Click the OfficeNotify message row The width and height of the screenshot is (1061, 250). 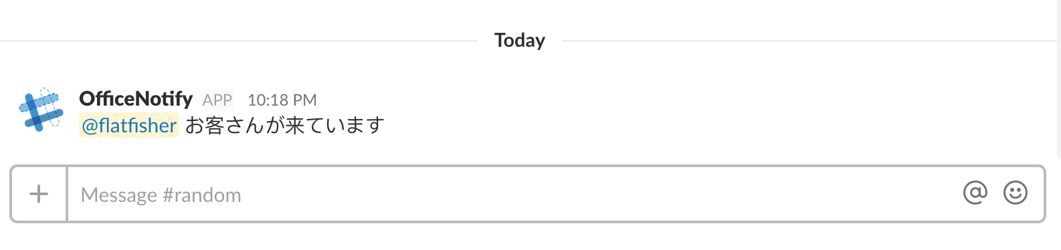click(x=528, y=111)
